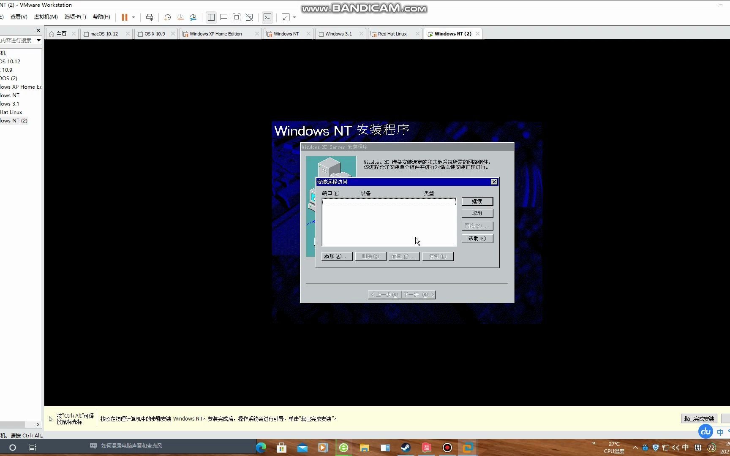Click the Windows Task View button
Screen dimensions: 730x456
(33, 448)
